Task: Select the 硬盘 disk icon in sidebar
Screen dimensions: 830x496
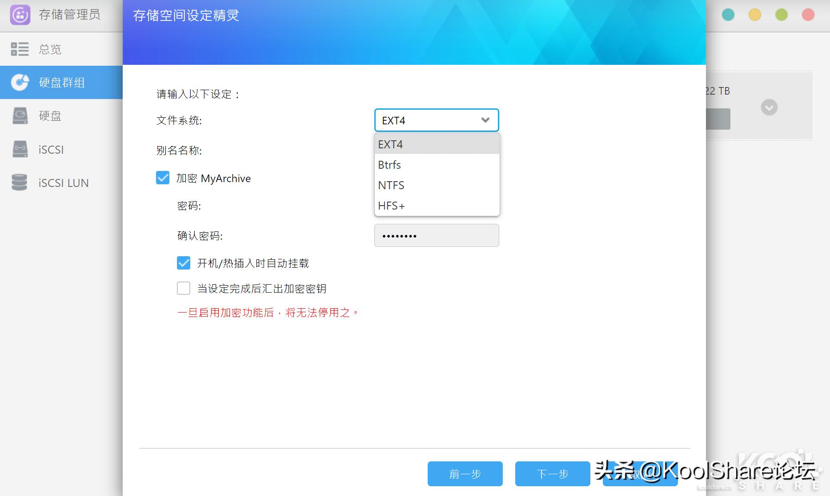Action: [20, 116]
